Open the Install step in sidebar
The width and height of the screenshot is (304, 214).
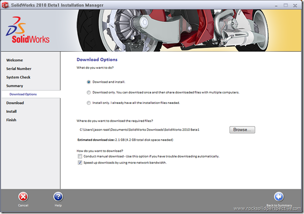click(11, 111)
